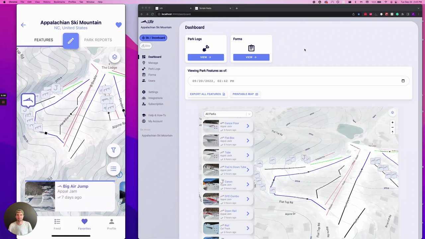Open the Big Air Jump photo thumbnail
The image size is (425, 239).
40,196
